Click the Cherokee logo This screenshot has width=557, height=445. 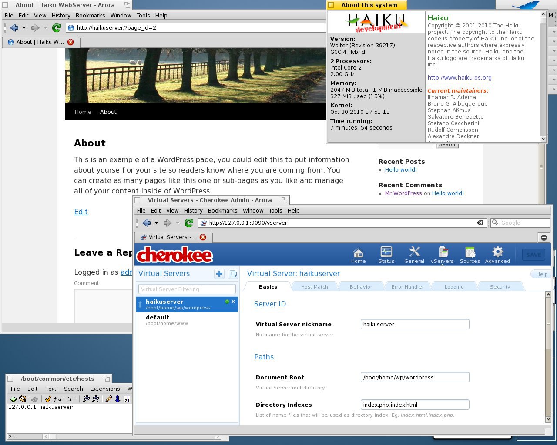click(x=175, y=255)
